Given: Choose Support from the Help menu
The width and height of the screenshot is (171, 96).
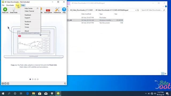Looking at the screenshot, I should (30, 18).
